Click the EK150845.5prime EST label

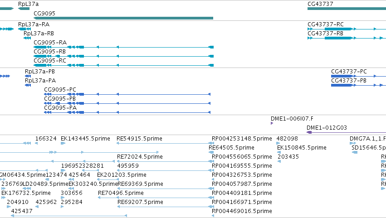pos(302,148)
